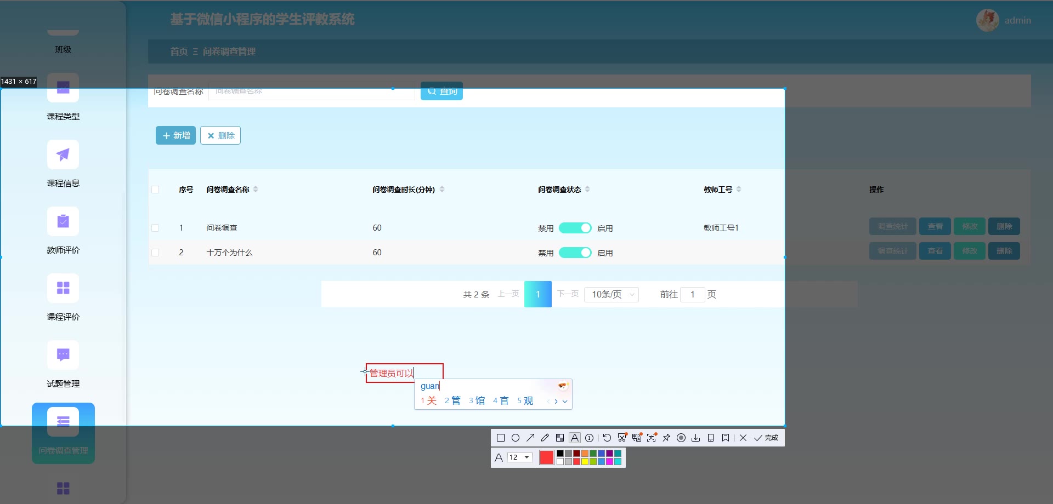Viewport: 1053px width, 504px height.
Task: Click 完成 to finish the screenshot
Action: [766, 438]
